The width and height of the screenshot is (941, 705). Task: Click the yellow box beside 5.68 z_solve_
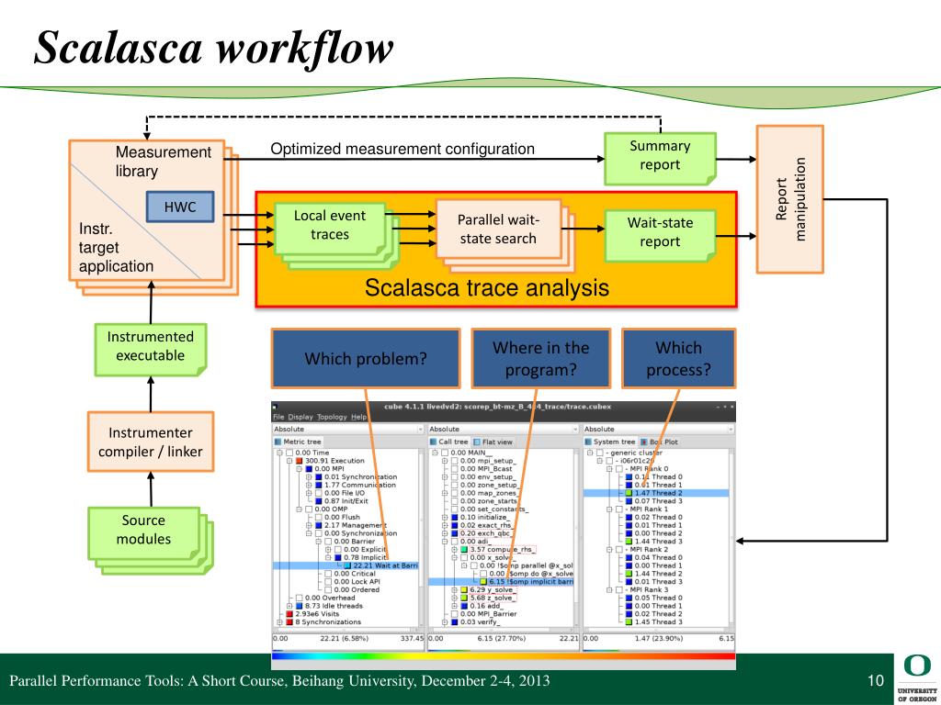coord(464,598)
